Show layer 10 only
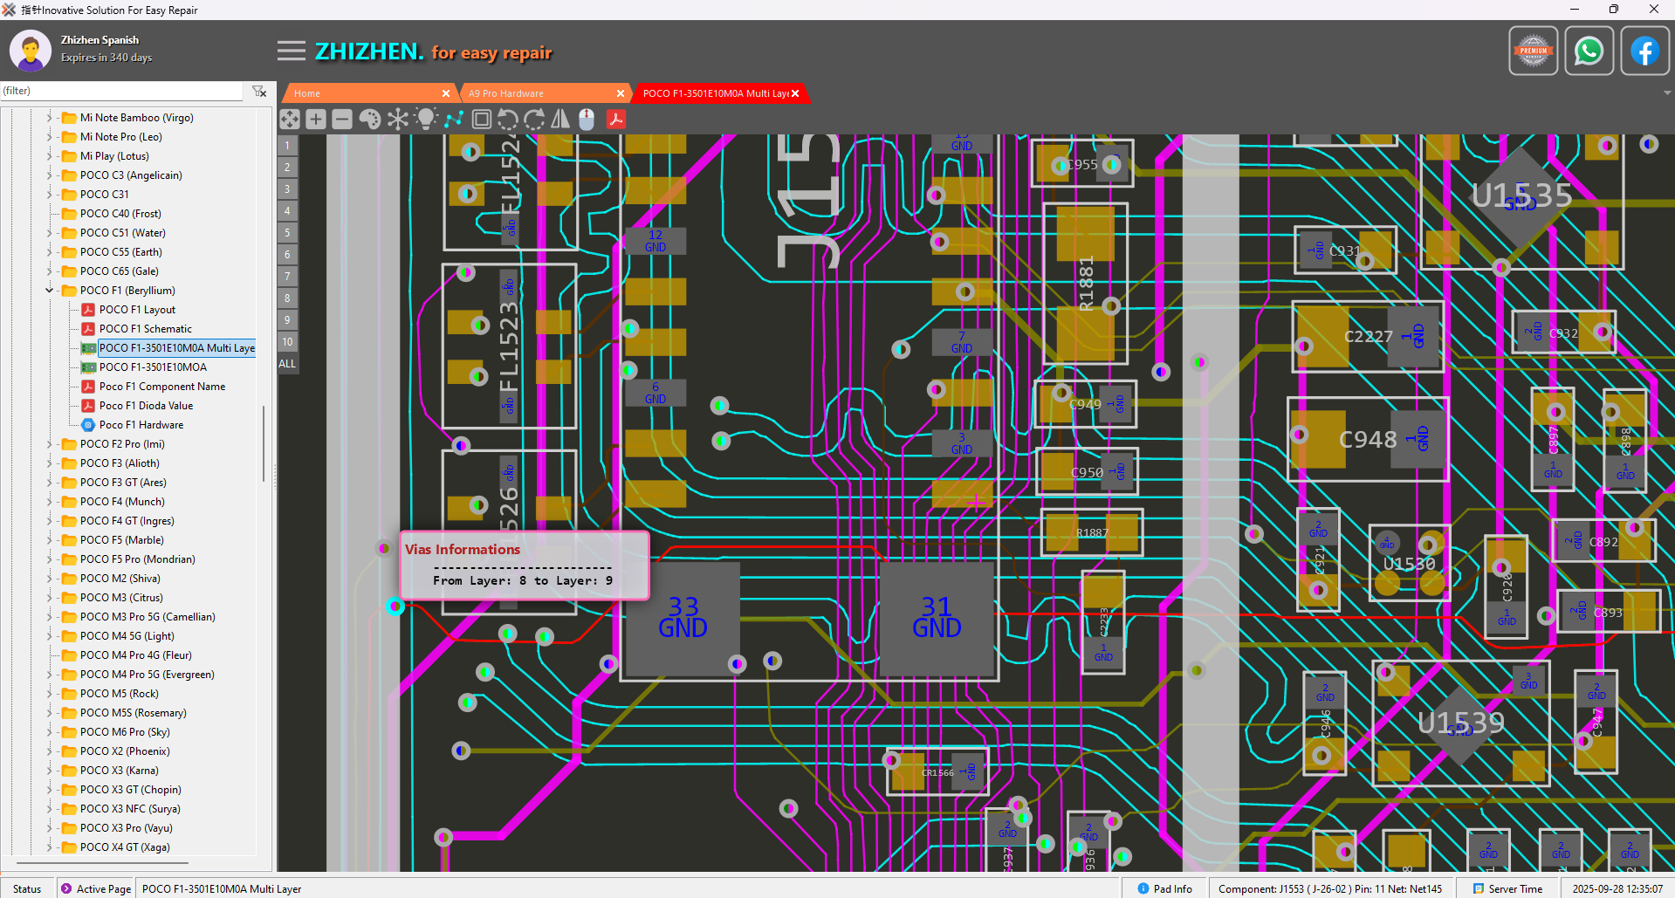Image resolution: width=1675 pixels, height=898 pixels. click(x=287, y=342)
